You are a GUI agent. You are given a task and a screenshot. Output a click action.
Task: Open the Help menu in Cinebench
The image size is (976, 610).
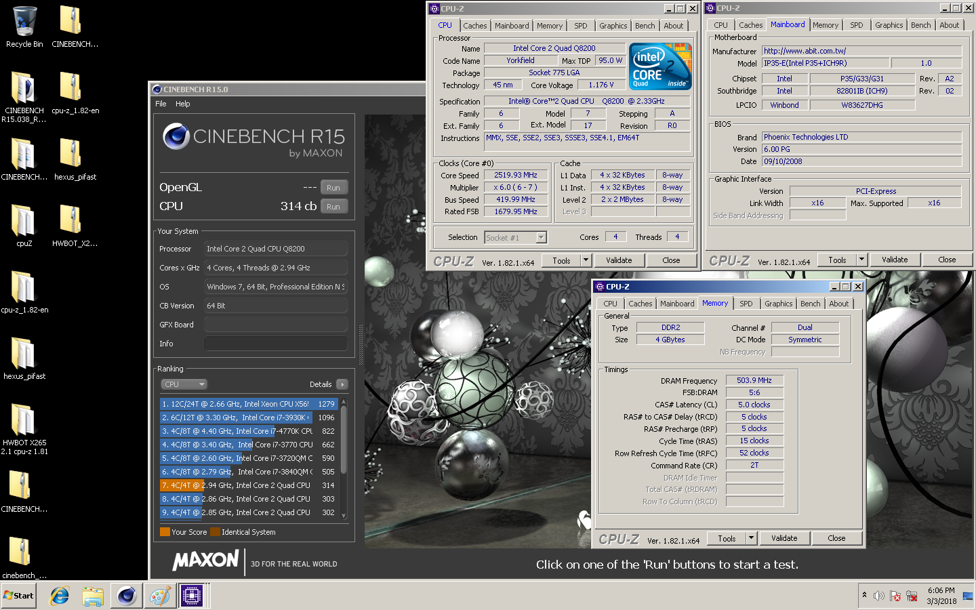183,104
